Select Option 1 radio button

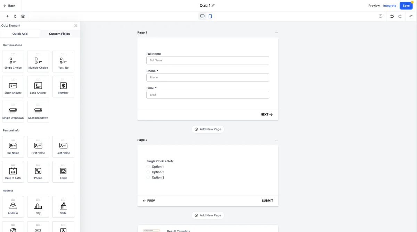click(x=148, y=167)
